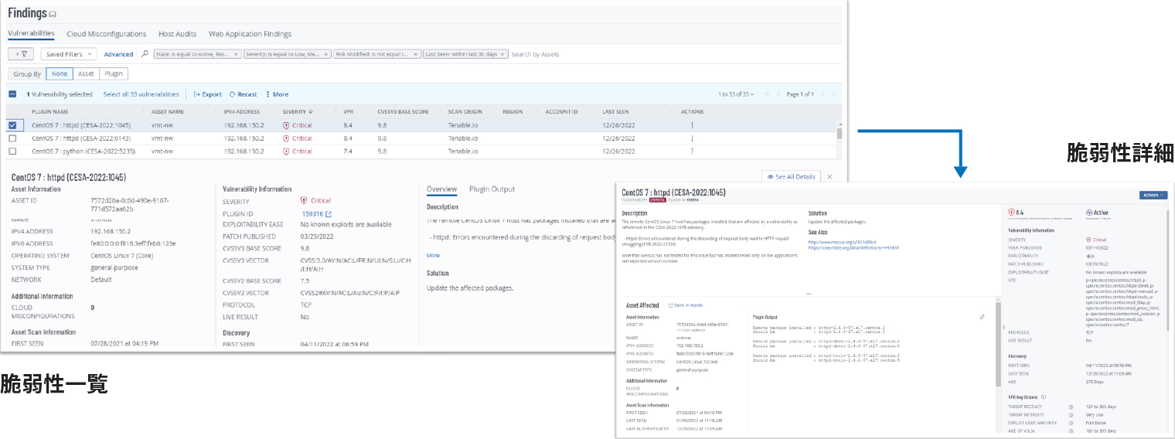Image resolution: width=1175 pixels, height=439 pixels.
Task: Click the See All Details button
Action: [x=790, y=177]
